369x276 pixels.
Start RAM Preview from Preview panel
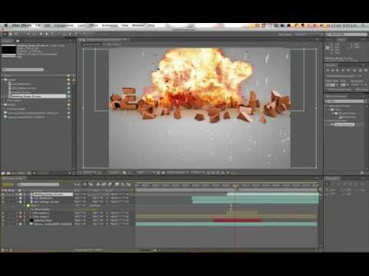coord(365,70)
